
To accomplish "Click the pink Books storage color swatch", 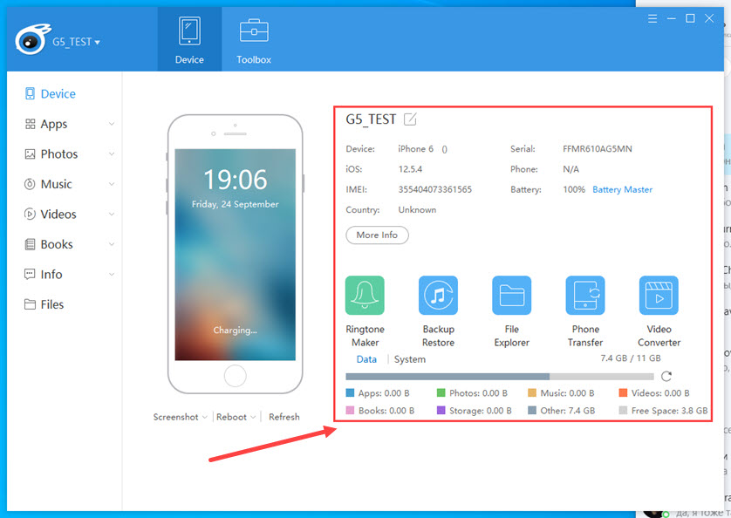I will [350, 410].
